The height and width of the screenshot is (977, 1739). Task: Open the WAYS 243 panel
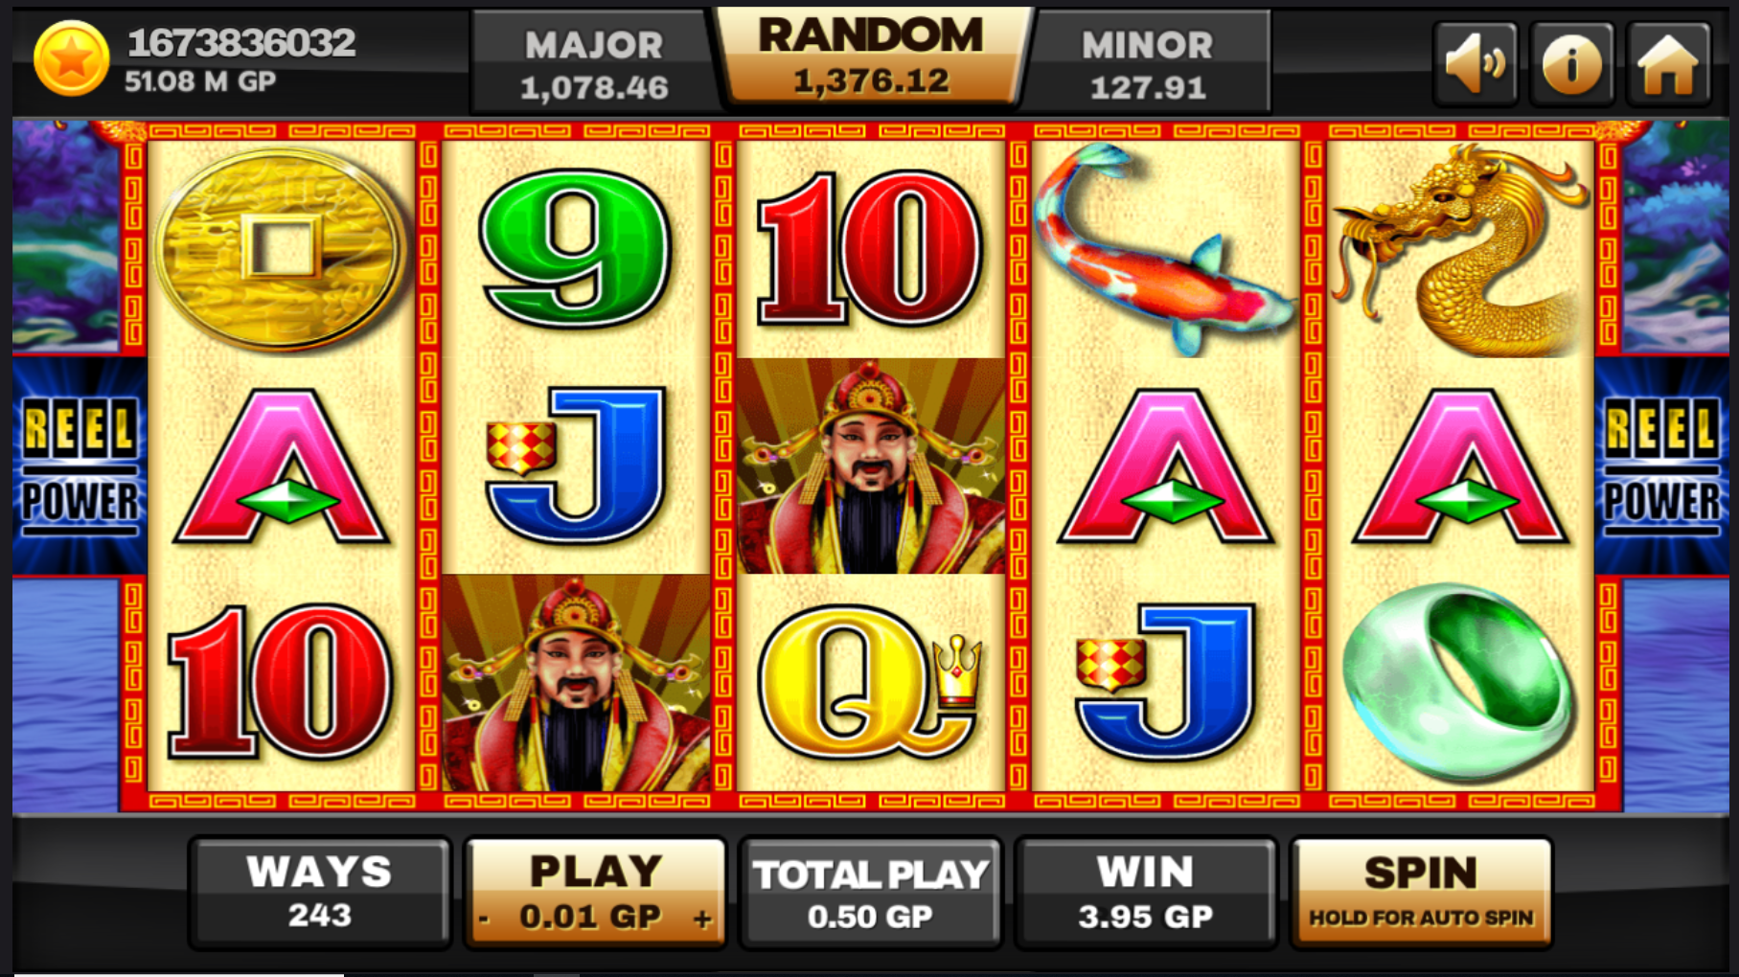tap(320, 892)
